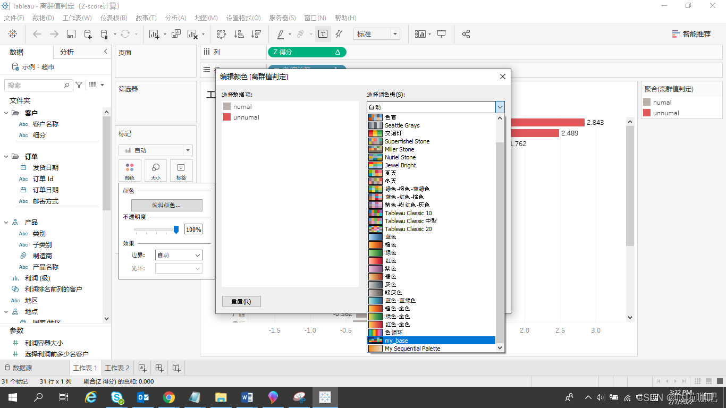Click the opacity 100% input box
The width and height of the screenshot is (726, 408).
click(193, 229)
